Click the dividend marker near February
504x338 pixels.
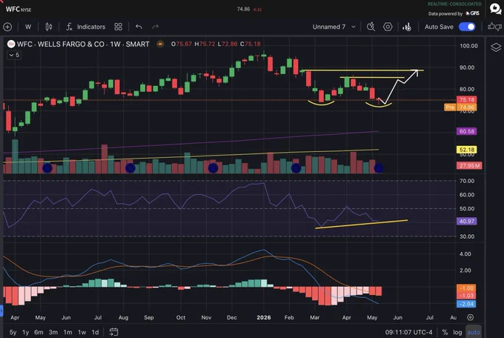296,168
